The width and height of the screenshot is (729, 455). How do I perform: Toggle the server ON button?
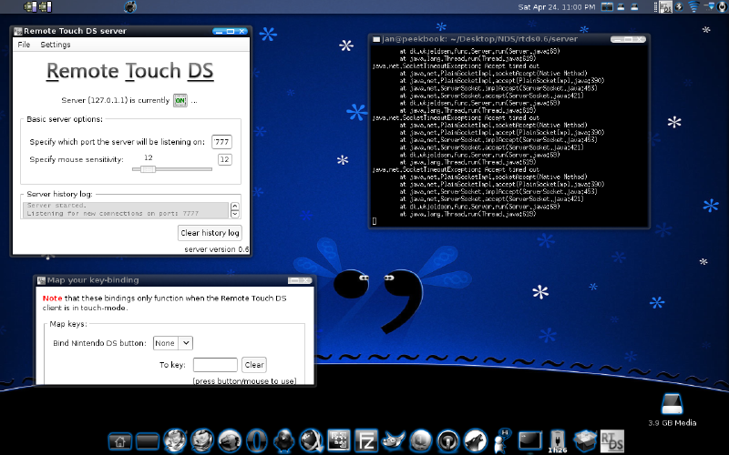tap(180, 100)
